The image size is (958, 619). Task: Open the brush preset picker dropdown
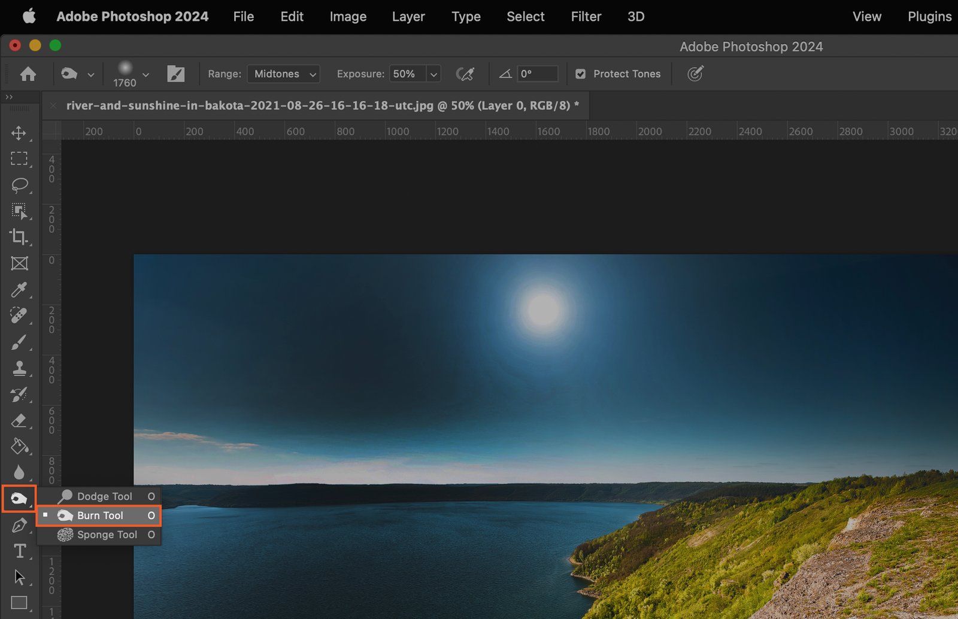[x=145, y=74]
